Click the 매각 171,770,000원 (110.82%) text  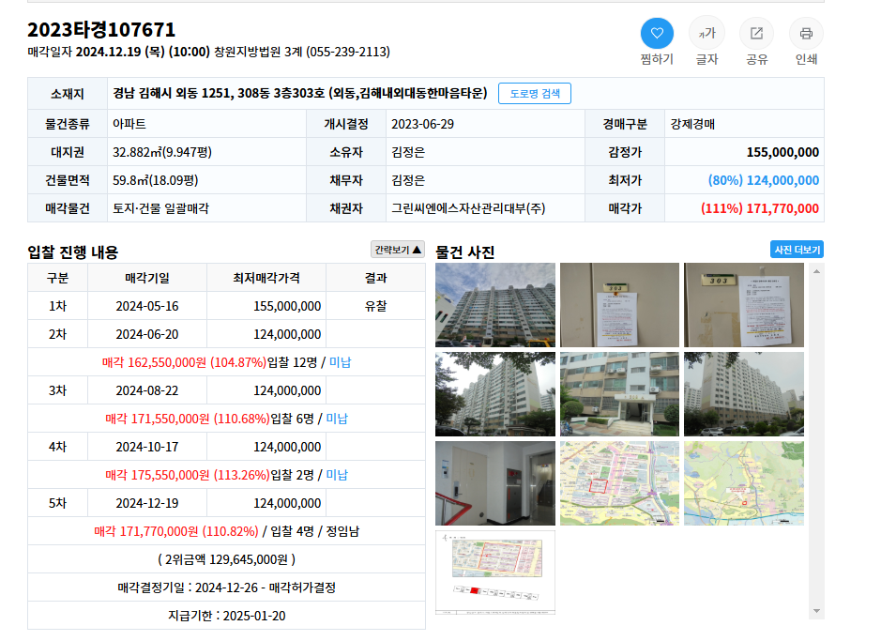pyautogui.click(x=176, y=531)
